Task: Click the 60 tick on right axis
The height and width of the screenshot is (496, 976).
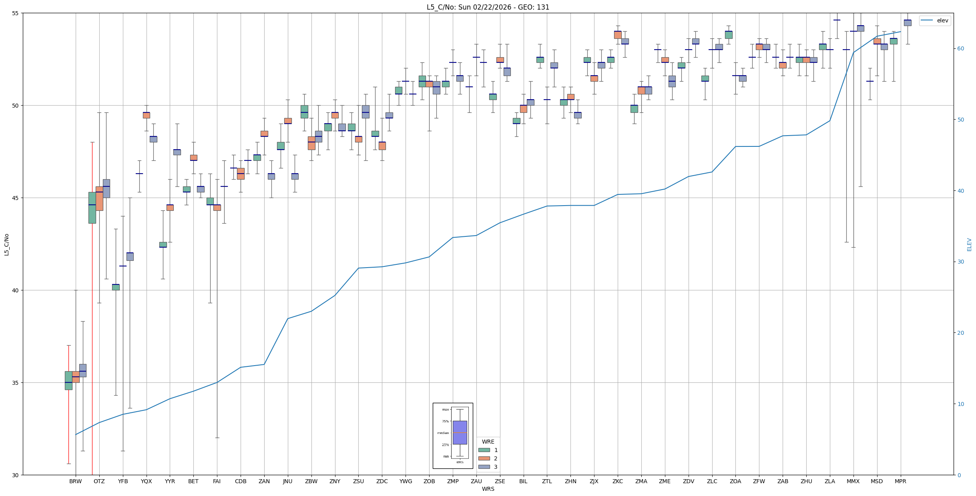Action: click(960, 49)
